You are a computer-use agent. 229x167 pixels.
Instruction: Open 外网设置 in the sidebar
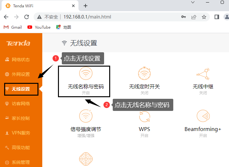[18, 74]
